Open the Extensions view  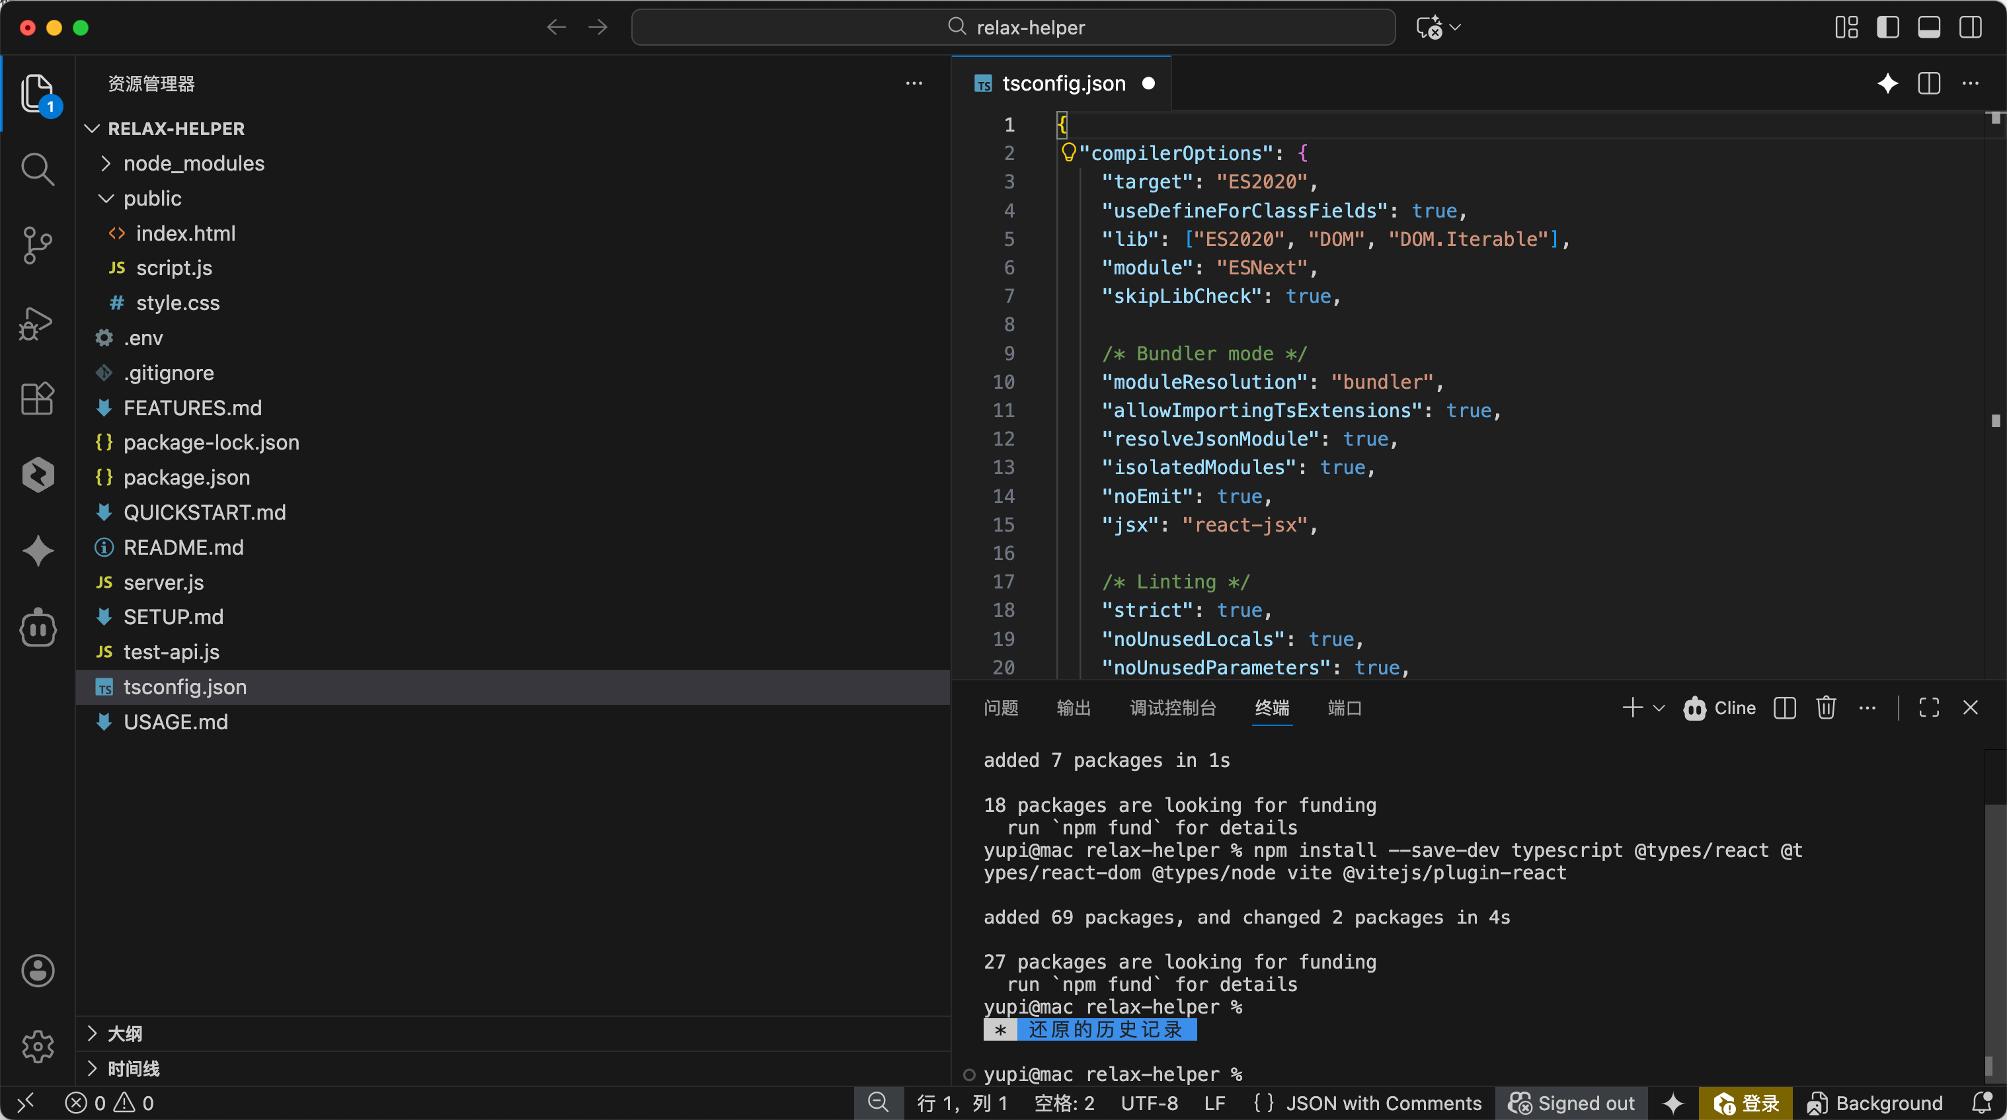coord(36,398)
